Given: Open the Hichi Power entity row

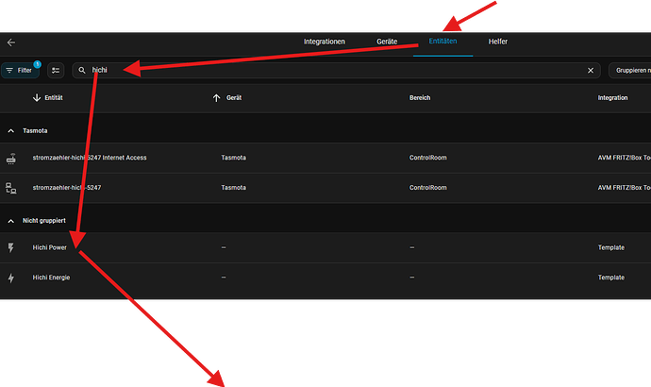Looking at the screenshot, I should click(x=51, y=247).
